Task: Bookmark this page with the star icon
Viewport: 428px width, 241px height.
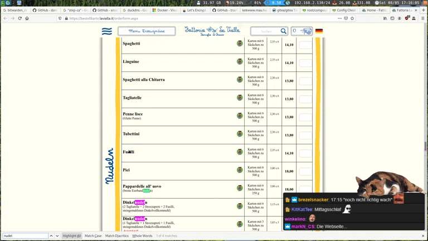Action: [x=352, y=18]
